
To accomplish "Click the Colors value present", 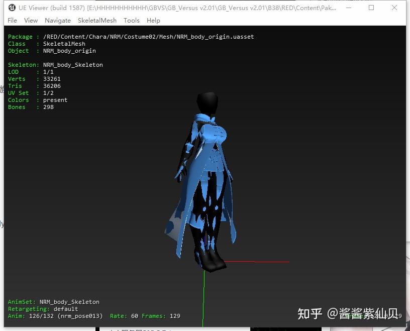I will pyautogui.click(x=55, y=100).
